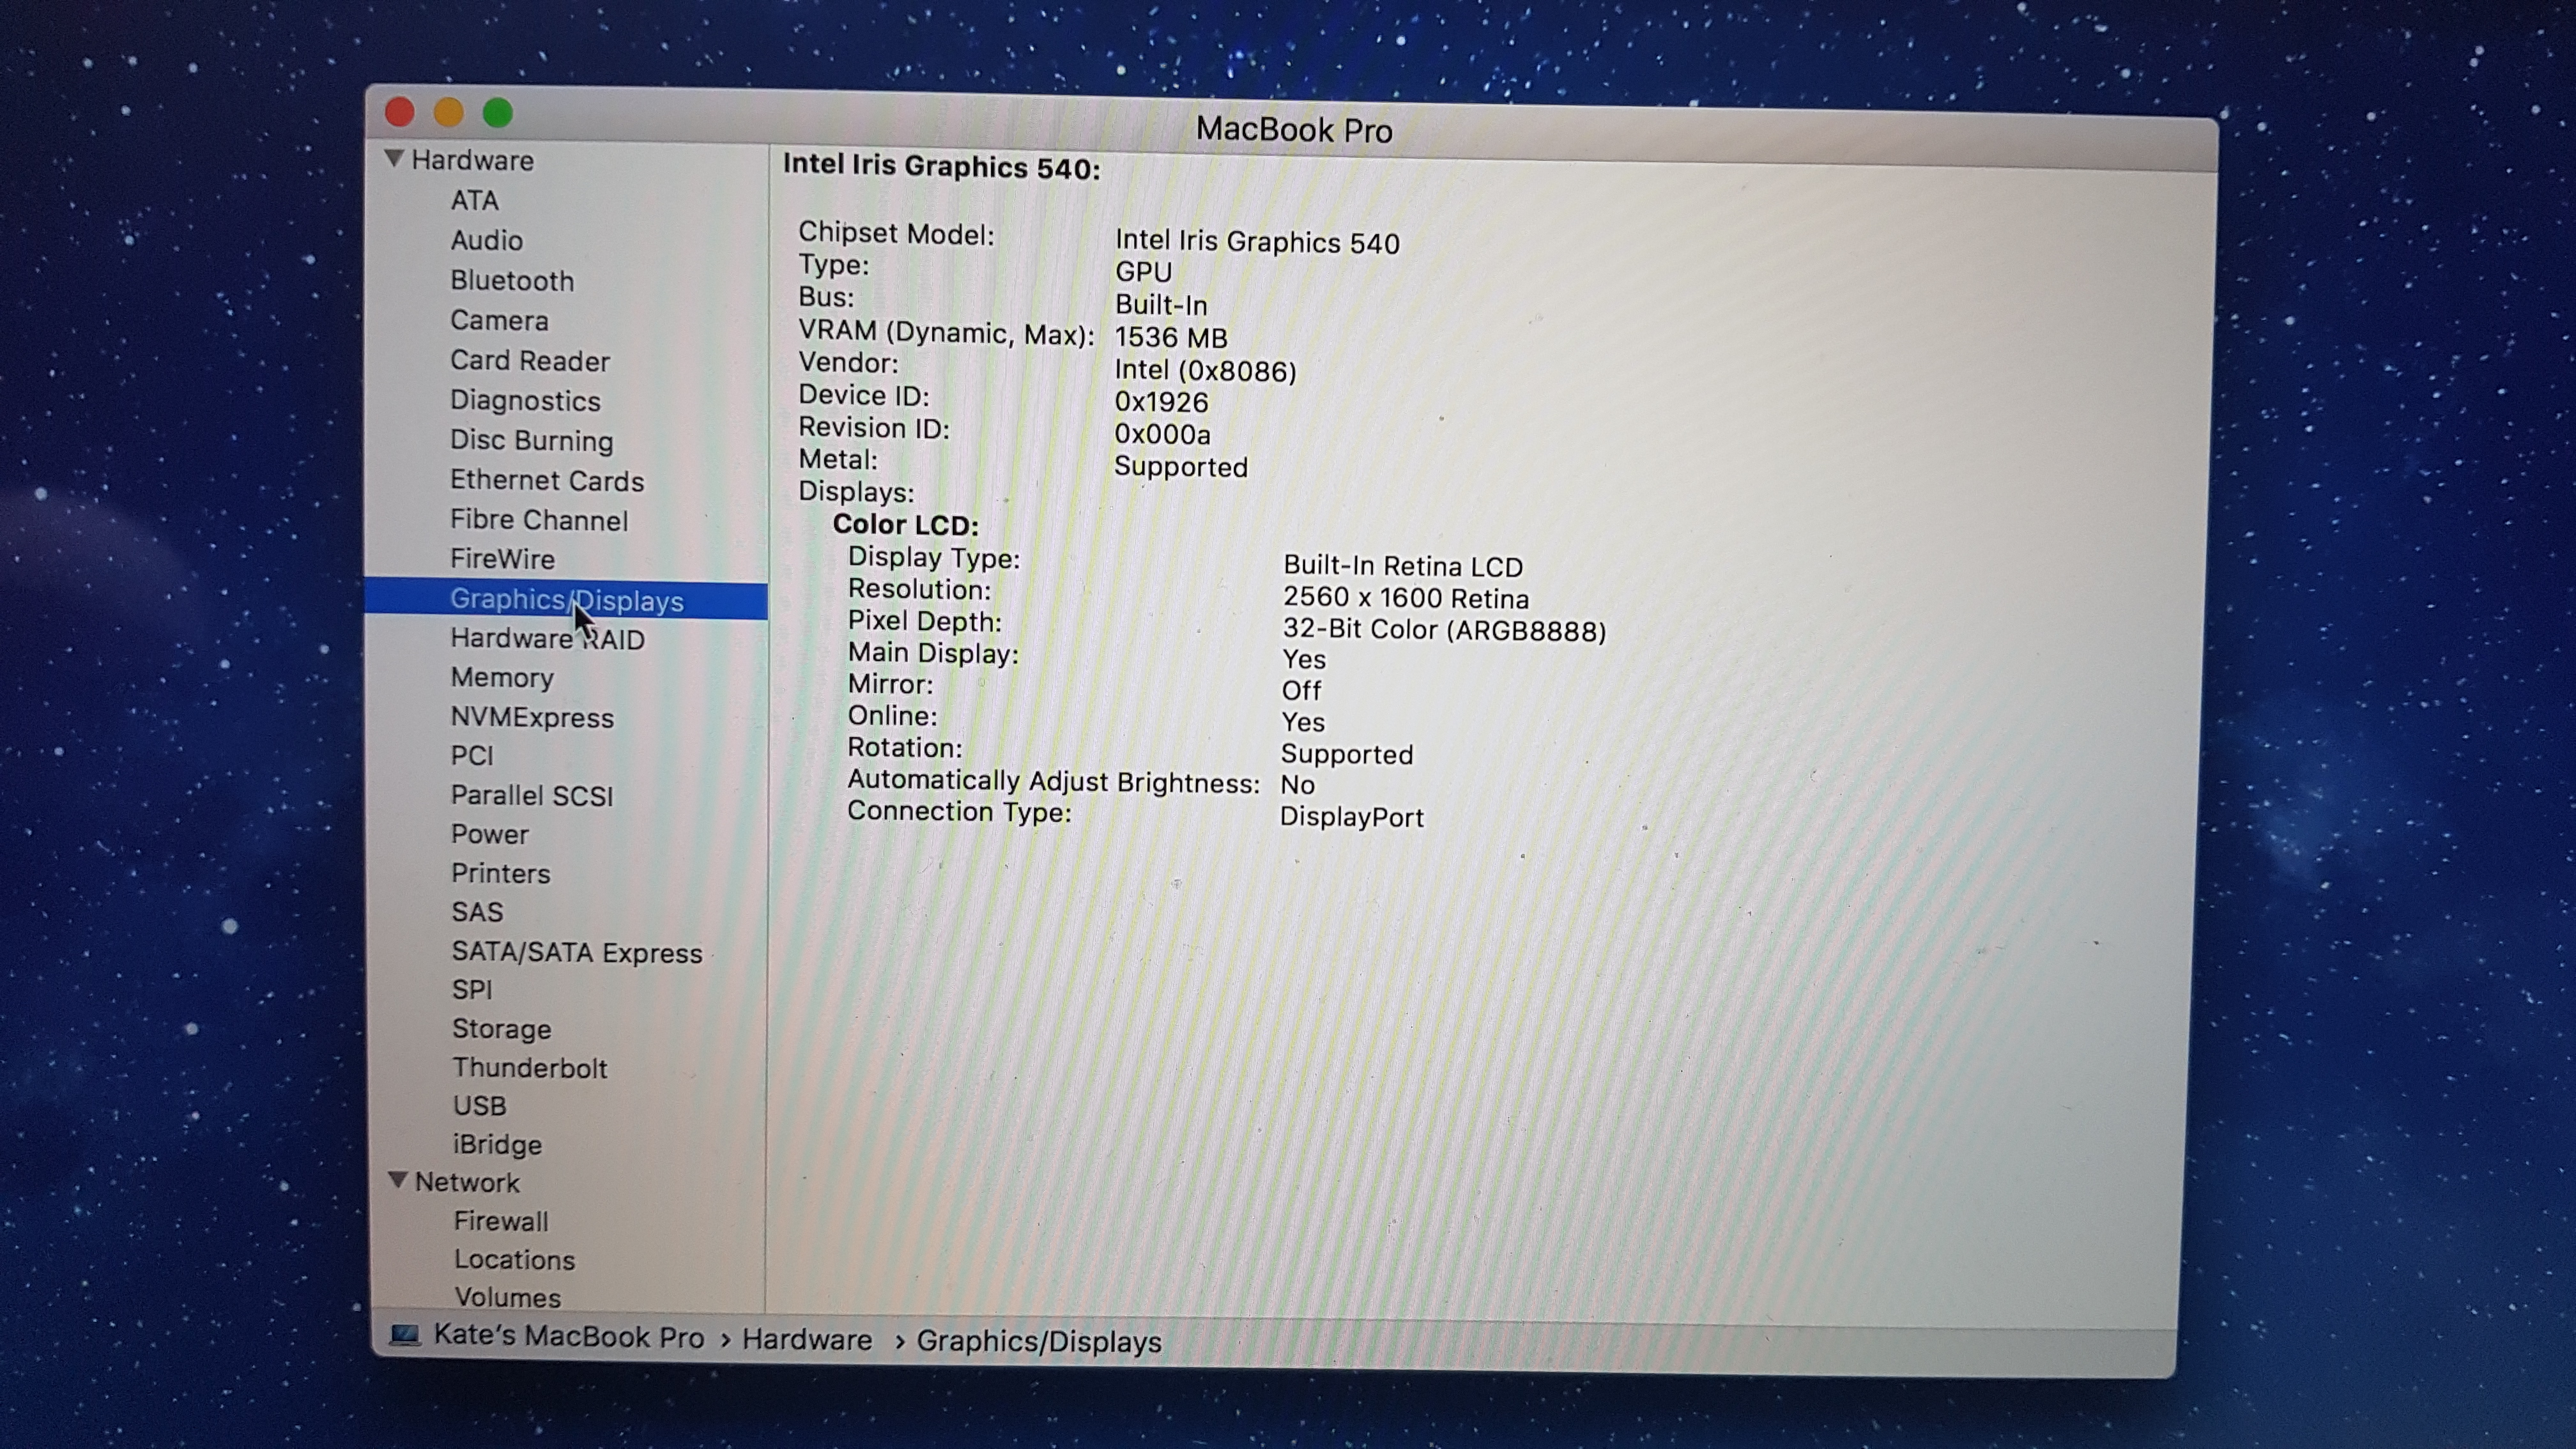This screenshot has height=1449, width=2576.
Task: Select NVMExpress in the sidebar
Action: pos(531,718)
